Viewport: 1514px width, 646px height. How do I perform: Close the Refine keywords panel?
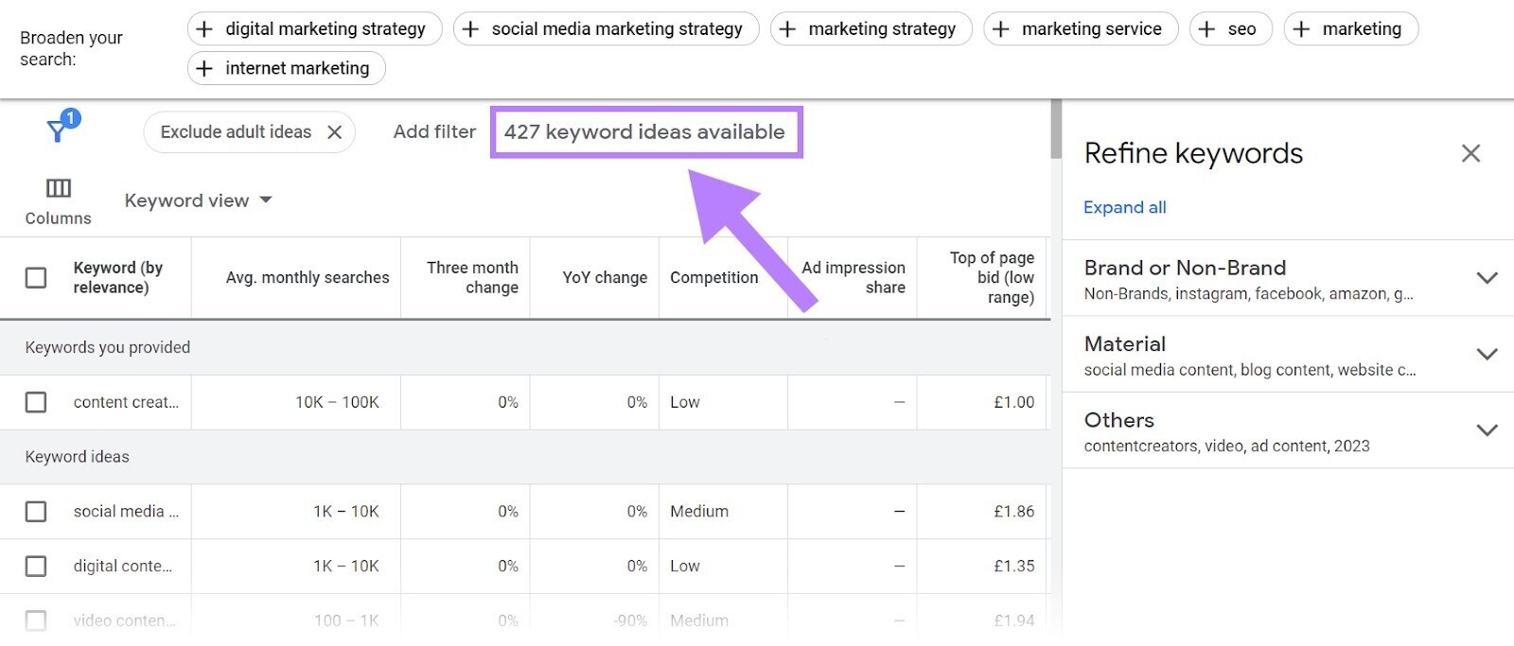point(1470,153)
